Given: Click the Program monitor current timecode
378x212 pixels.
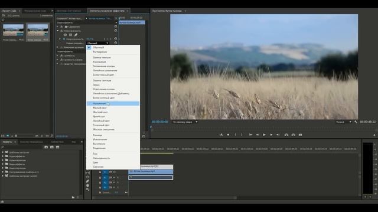Looking at the screenshot, I should (x=160, y=122).
